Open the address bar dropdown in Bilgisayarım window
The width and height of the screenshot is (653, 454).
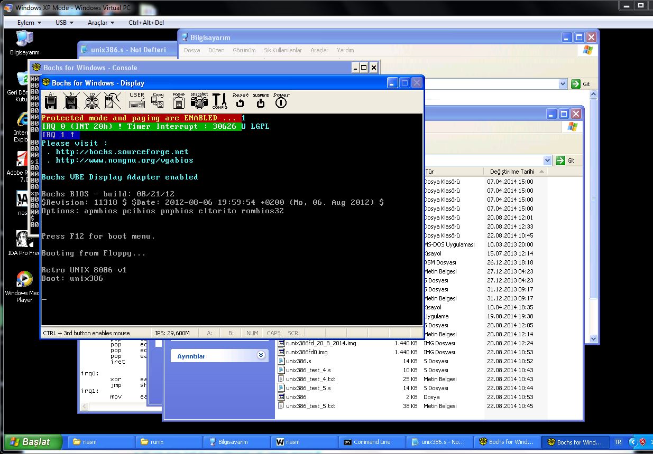pos(563,84)
